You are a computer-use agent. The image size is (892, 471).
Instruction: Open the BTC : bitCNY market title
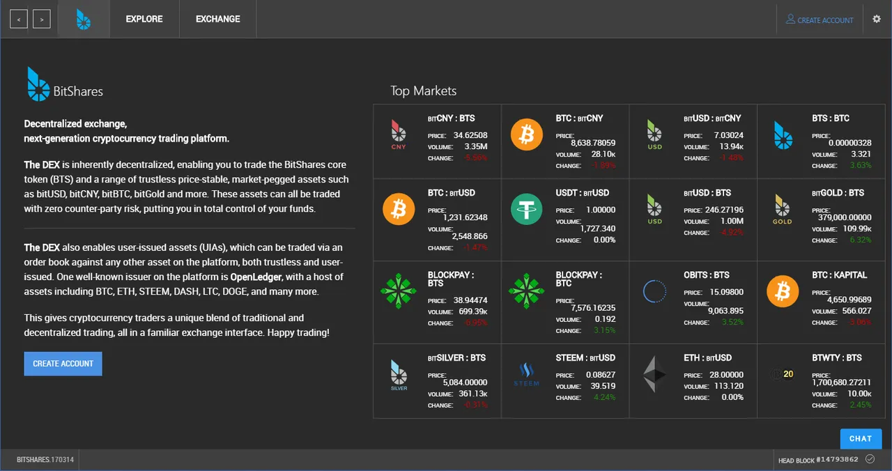579,118
